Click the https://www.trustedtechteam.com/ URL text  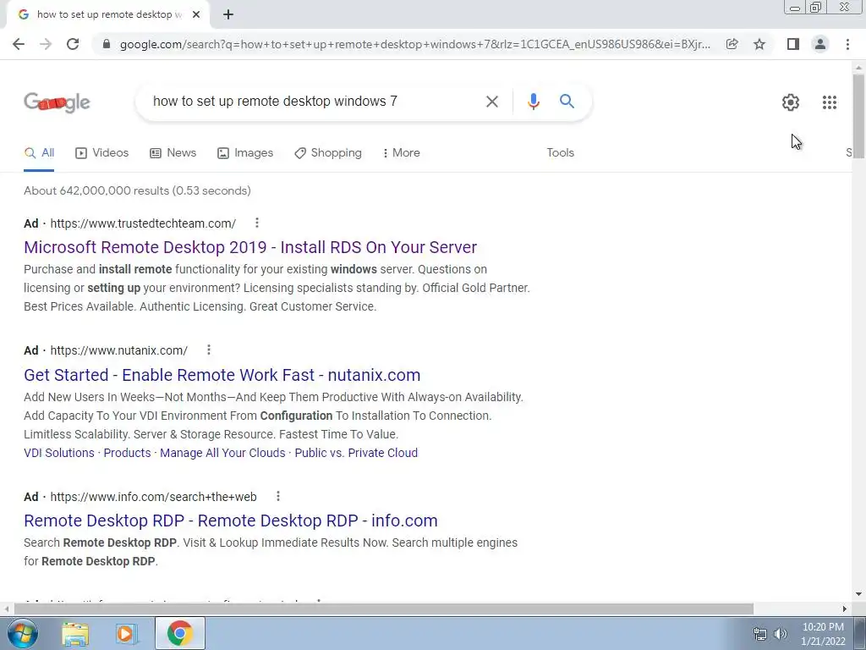[143, 223]
